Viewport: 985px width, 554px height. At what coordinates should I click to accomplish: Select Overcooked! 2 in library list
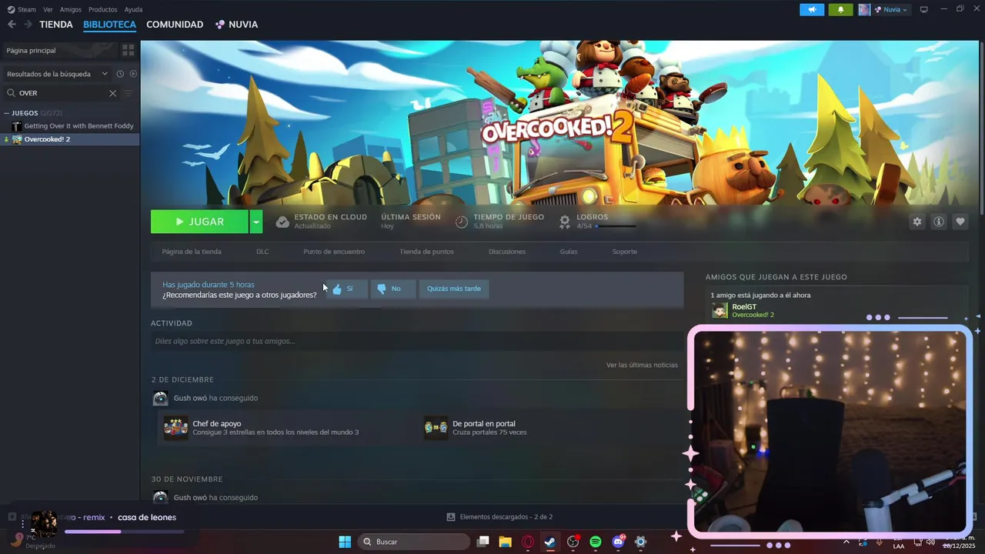[x=70, y=139]
